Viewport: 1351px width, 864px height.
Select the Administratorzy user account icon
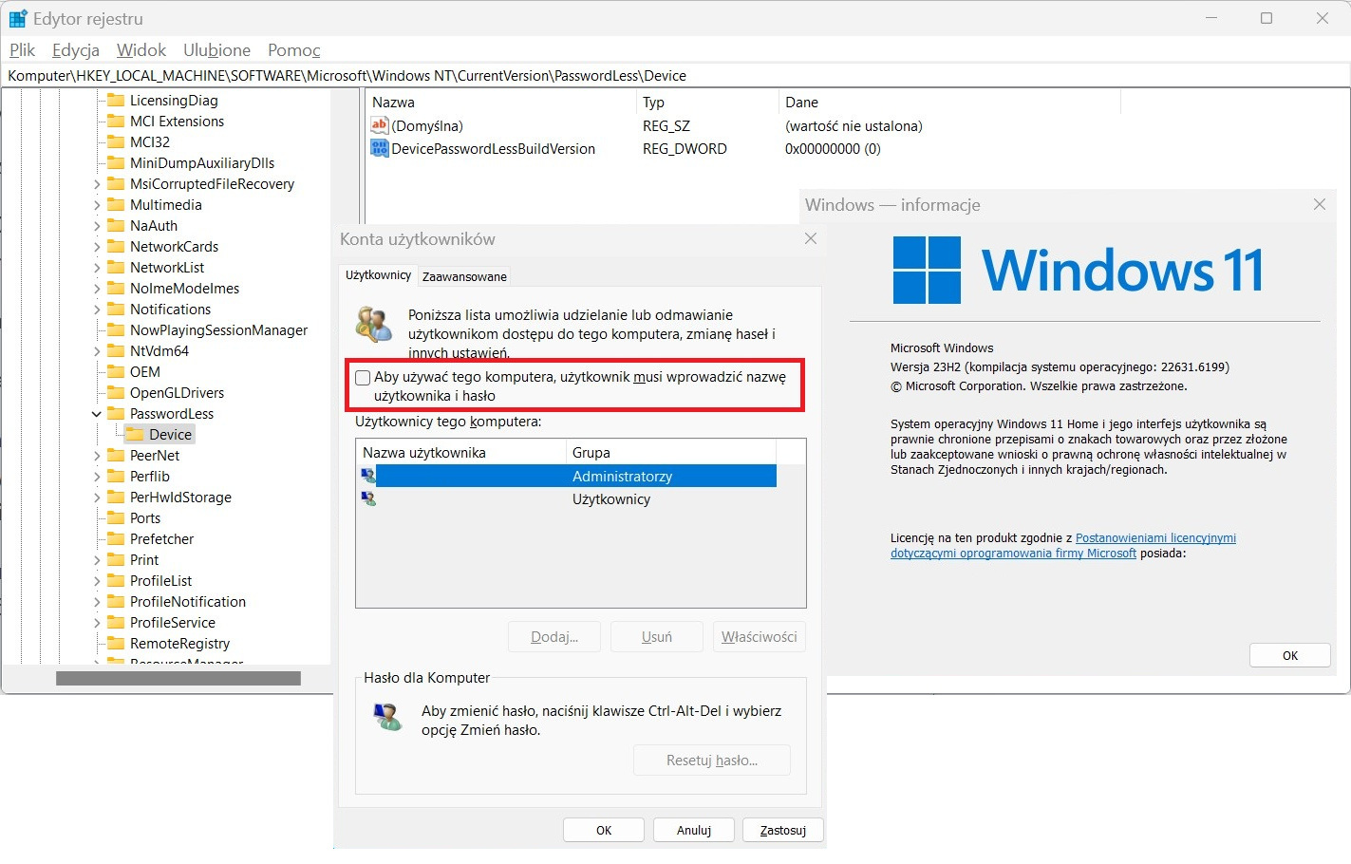(368, 476)
